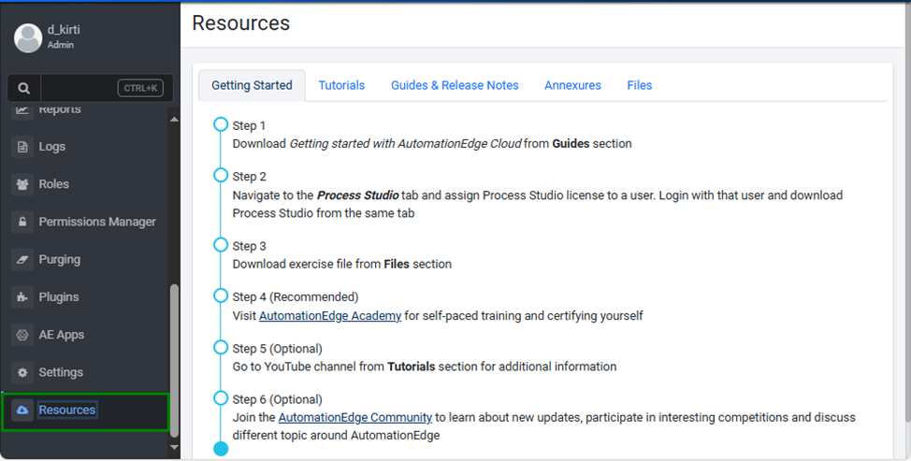Click the AE Apps icon
Screen dimensions: 911x461
pyautogui.click(x=22, y=335)
